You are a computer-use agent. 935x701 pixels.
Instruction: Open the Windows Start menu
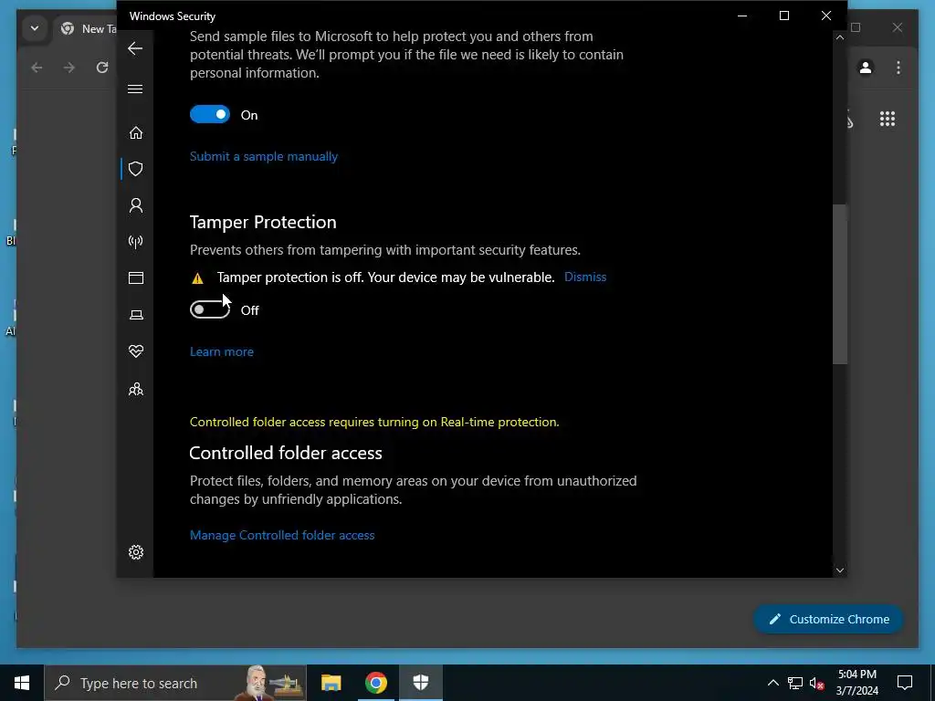coord(22,683)
